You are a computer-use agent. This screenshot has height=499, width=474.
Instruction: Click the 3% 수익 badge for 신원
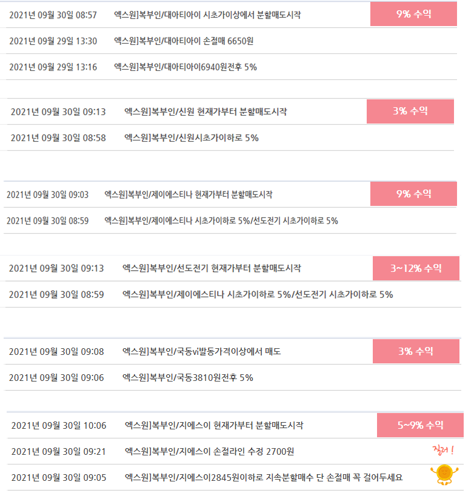pyautogui.click(x=410, y=111)
